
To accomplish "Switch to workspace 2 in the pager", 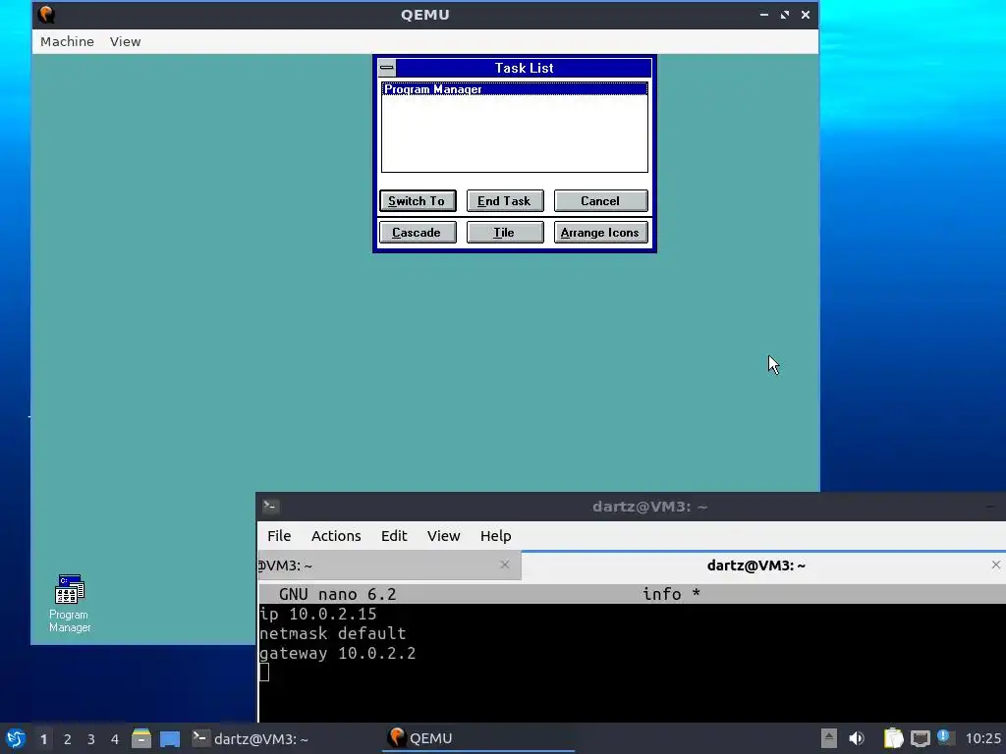I will (68, 739).
